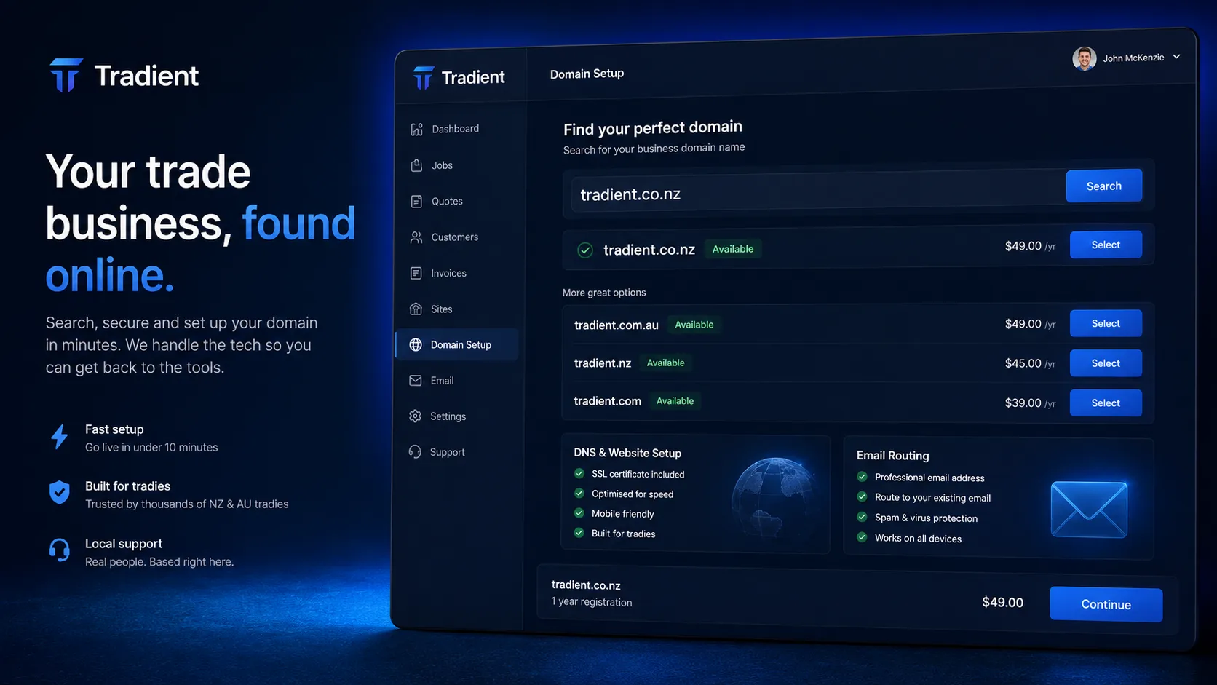Click the Available badge next to tradient.com

pyautogui.click(x=675, y=401)
